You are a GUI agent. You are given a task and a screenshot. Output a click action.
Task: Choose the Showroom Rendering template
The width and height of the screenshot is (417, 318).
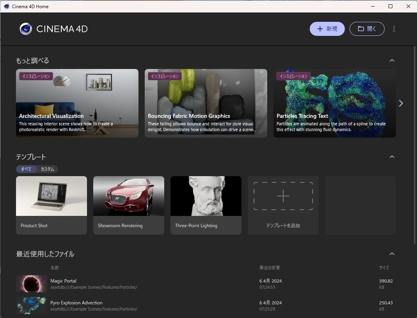(129, 205)
